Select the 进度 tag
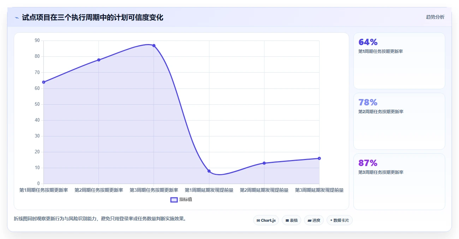459x239 pixels. (x=314, y=220)
